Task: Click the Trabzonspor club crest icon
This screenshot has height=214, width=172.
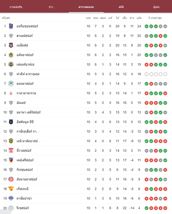Action: [x=11, y=26]
